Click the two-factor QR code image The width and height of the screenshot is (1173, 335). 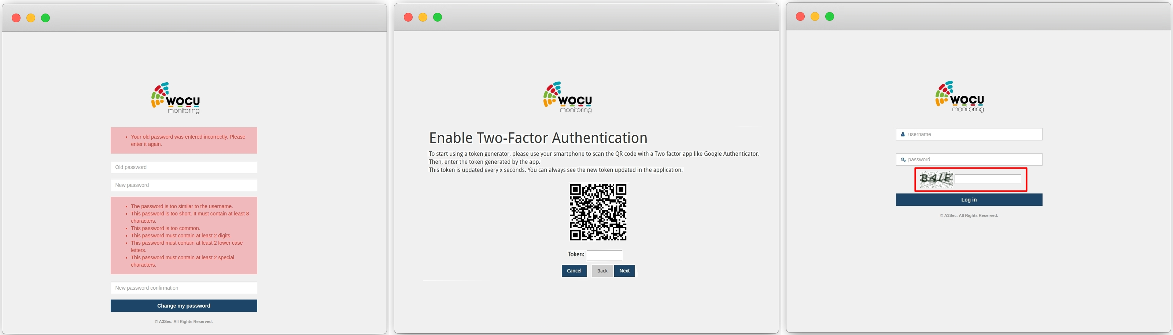(x=598, y=212)
